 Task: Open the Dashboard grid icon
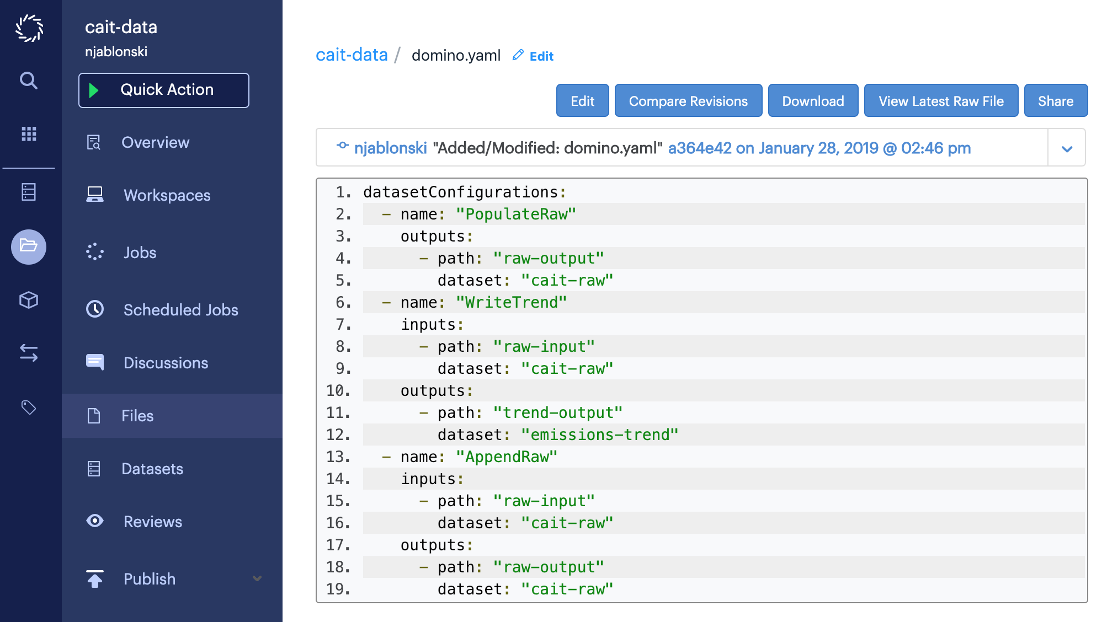point(29,135)
